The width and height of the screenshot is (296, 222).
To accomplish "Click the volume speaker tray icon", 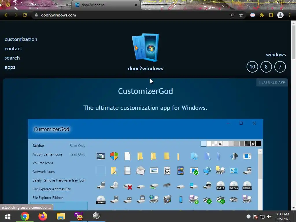I will click(x=269, y=217).
